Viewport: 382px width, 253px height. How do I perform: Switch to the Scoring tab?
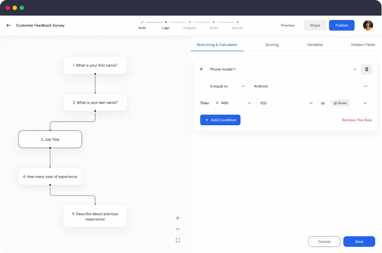[x=272, y=45]
